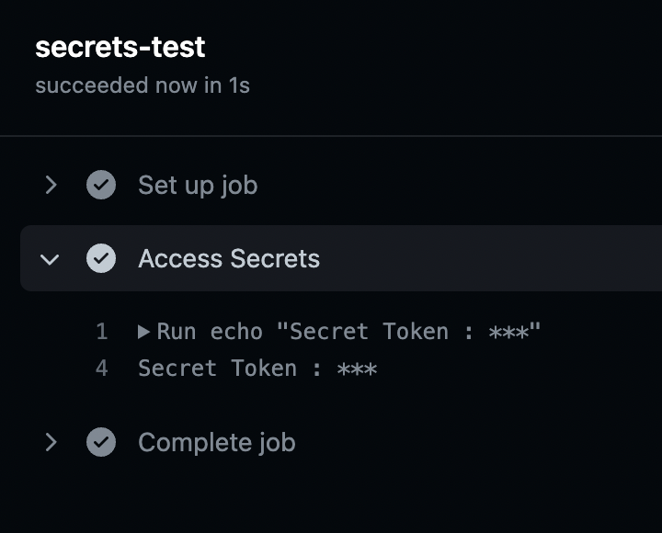The height and width of the screenshot is (533, 662).
Task: Expand the Run echo command disclosure triangle
Action: coord(144,332)
